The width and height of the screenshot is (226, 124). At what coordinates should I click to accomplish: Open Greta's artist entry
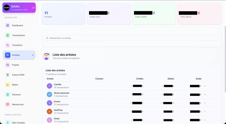click(57, 120)
